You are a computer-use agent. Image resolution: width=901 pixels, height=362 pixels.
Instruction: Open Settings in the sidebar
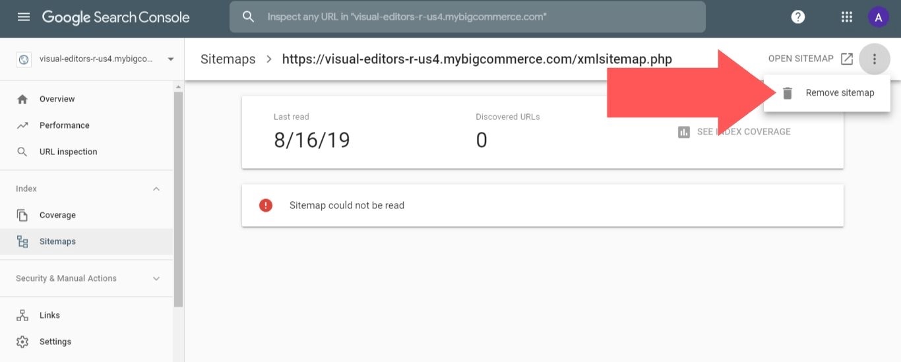point(55,342)
